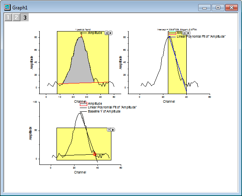Click the 'Amplitude' Y-axis title of the top-left graph
242x196 pixels.
coord(32,63)
